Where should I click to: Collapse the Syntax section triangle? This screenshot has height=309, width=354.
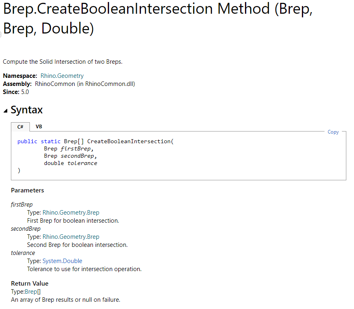pos(5,111)
